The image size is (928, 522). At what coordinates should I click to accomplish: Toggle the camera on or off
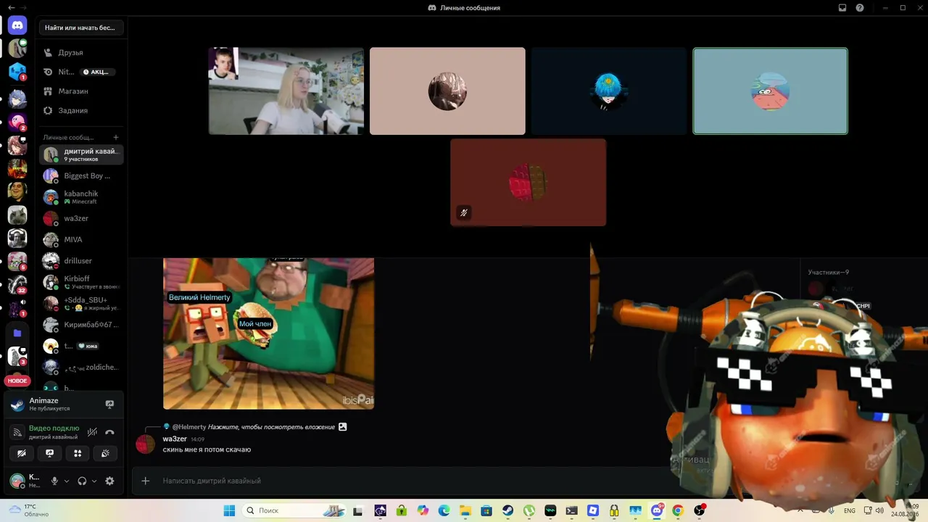point(22,453)
